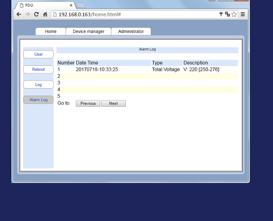Open a new browser tab

coord(81,5)
